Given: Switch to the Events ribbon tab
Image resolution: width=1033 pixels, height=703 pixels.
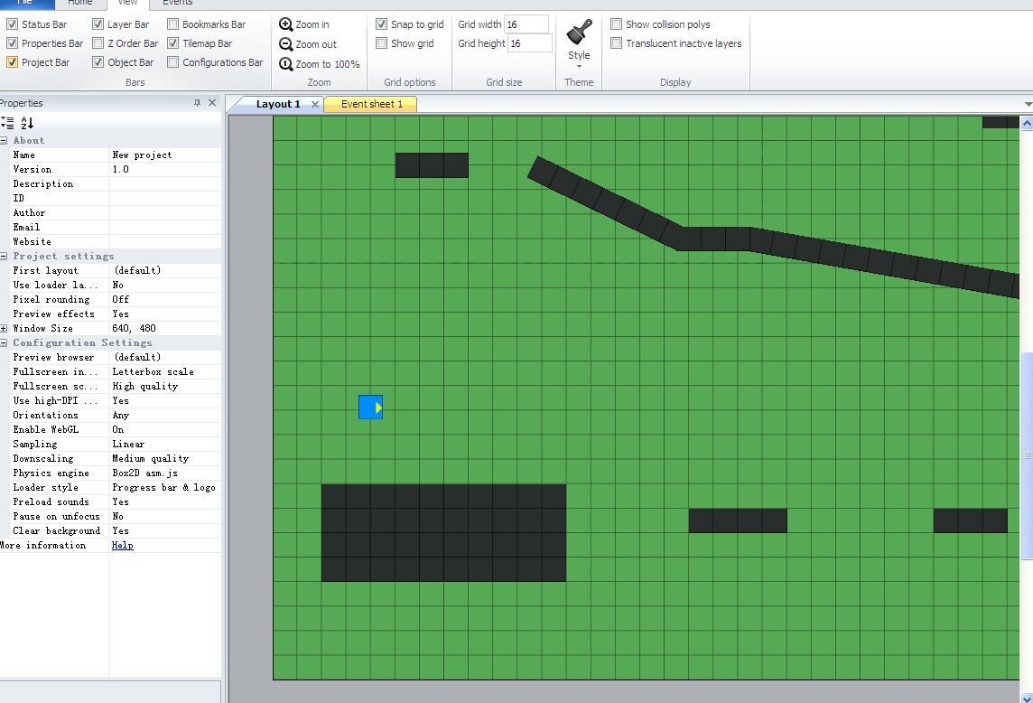Looking at the screenshot, I should pyautogui.click(x=177, y=3).
